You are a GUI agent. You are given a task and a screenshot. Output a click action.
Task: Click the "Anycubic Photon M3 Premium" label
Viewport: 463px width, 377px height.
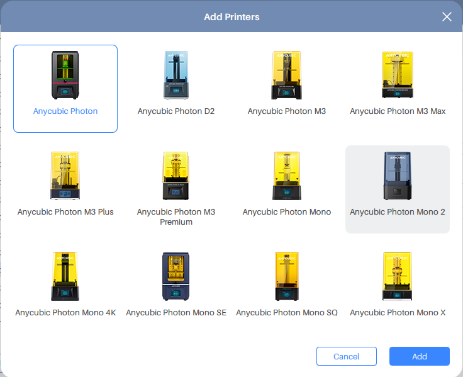pyautogui.click(x=176, y=217)
